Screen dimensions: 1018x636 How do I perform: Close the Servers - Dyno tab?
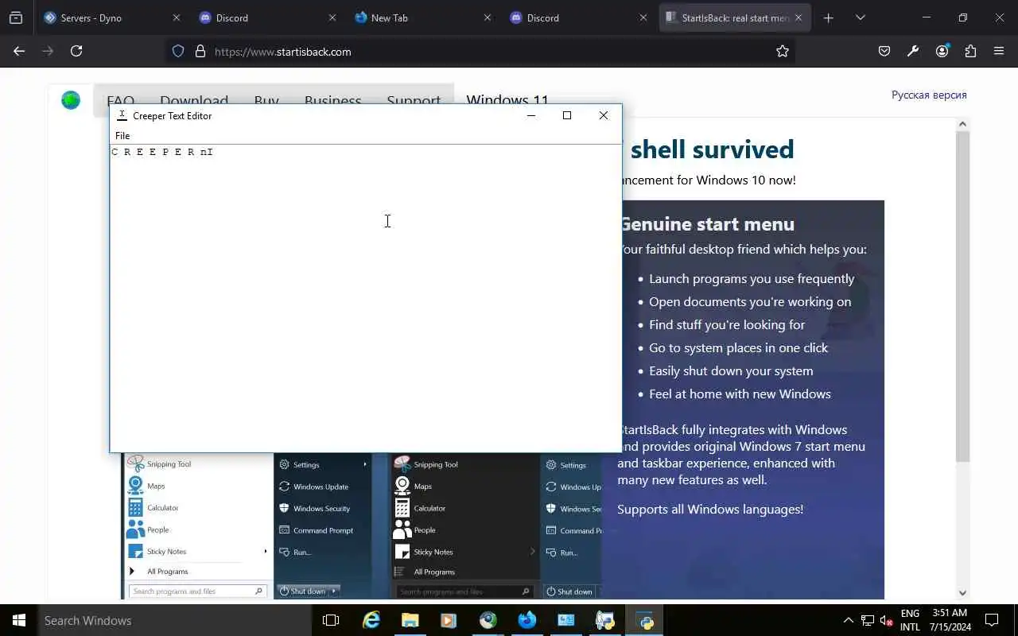pos(177,17)
